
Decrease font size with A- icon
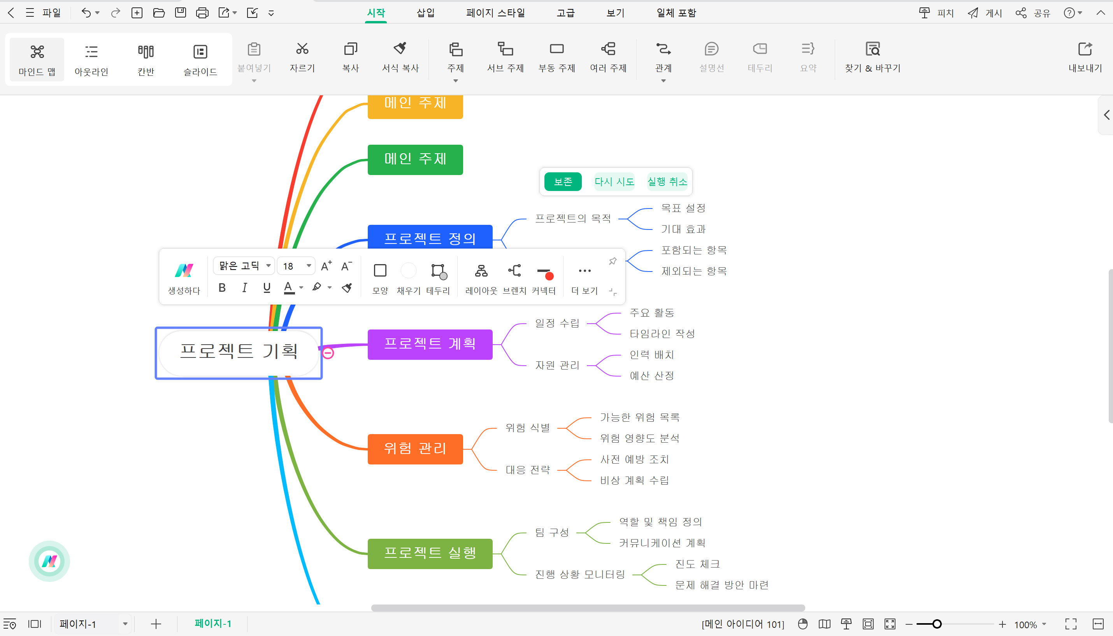(346, 266)
